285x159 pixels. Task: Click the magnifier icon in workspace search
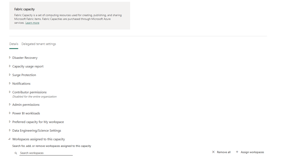click(16, 153)
